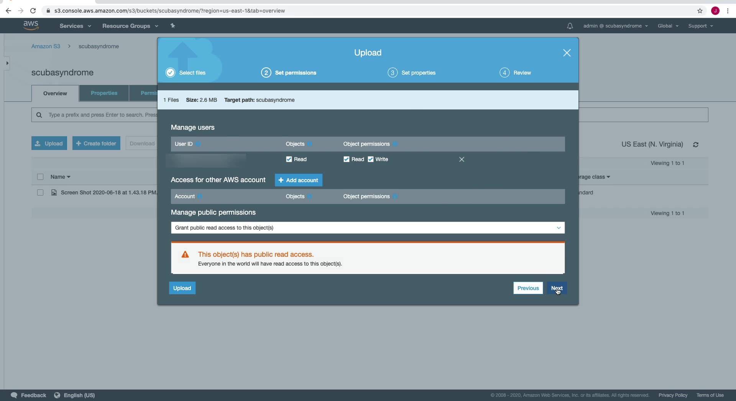This screenshot has height=401, width=736.
Task: Open the Manage public permissions dropdown
Action: pyautogui.click(x=368, y=228)
